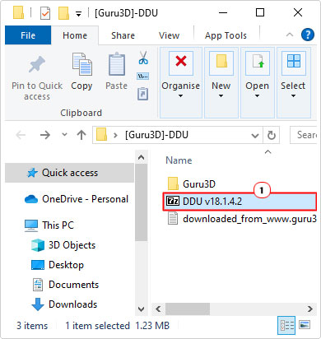Viewport: 321px width, 339px height.
Task: Collapse the ribbon with the chevron
Action: 290,35
